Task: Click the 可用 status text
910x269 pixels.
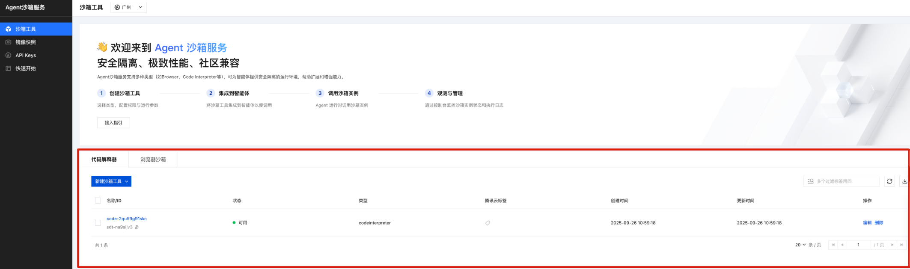Action: click(243, 223)
